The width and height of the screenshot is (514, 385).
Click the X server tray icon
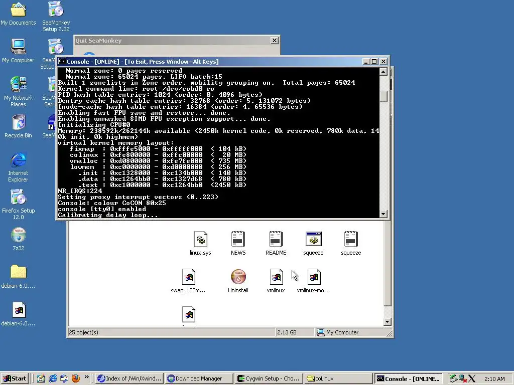[472, 378]
